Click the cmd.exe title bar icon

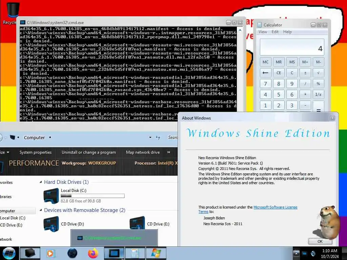(23, 23)
